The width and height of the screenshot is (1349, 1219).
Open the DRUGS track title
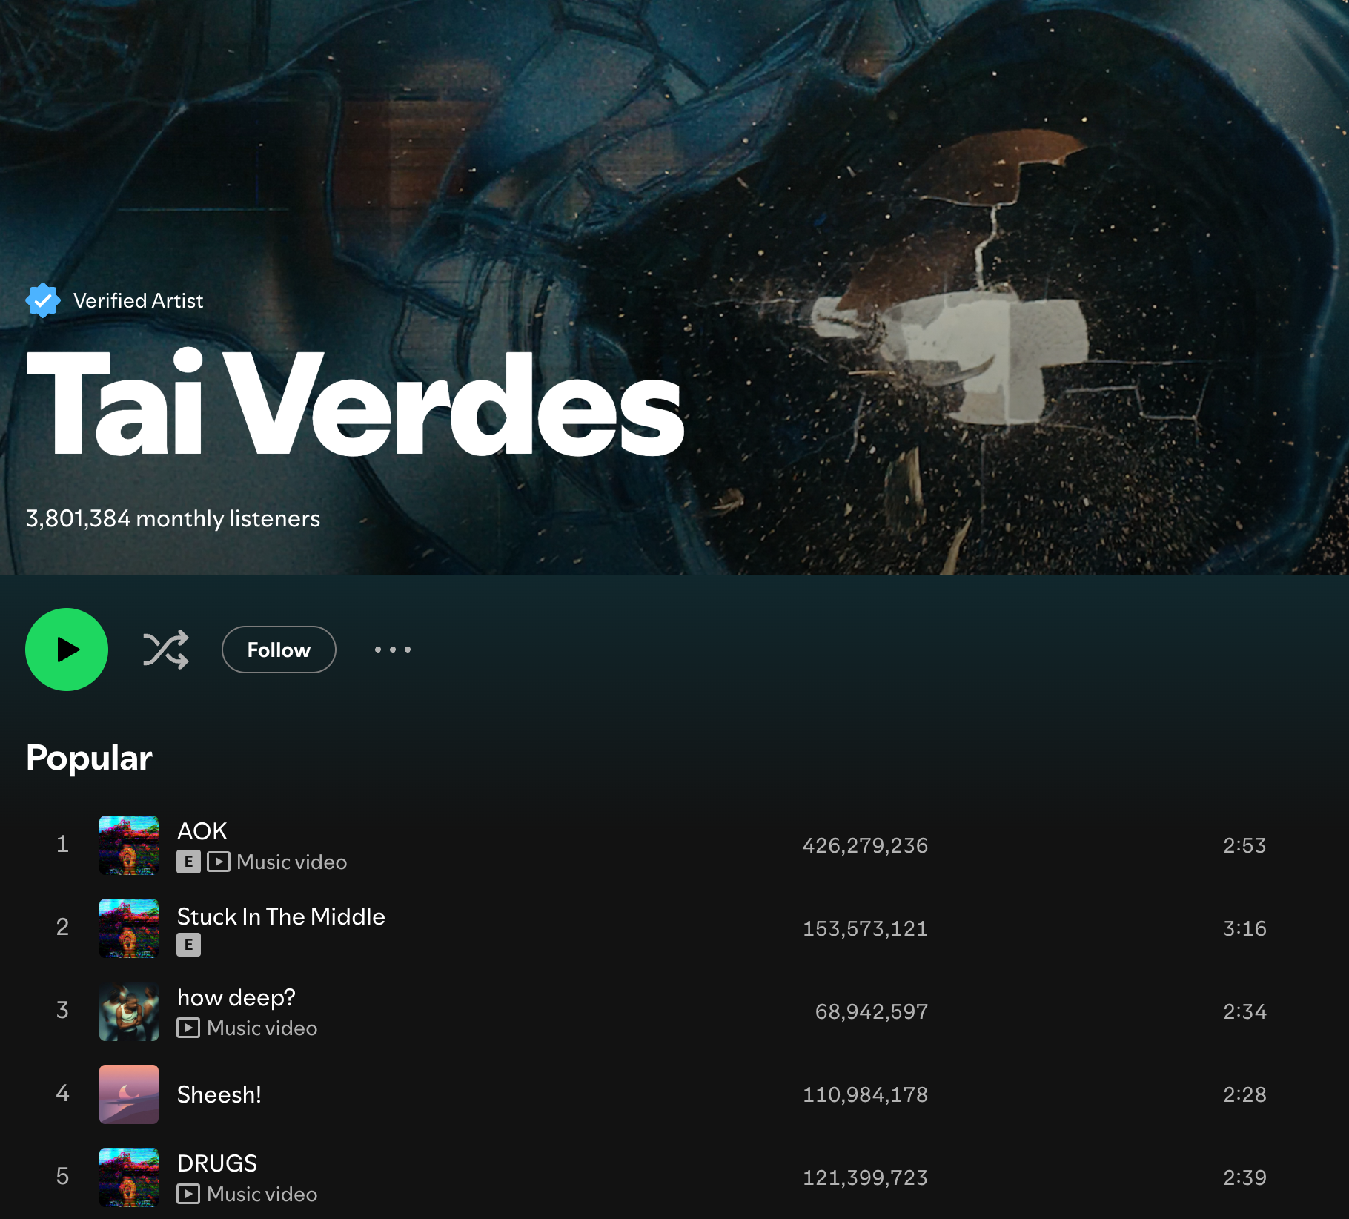click(x=217, y=1163)
